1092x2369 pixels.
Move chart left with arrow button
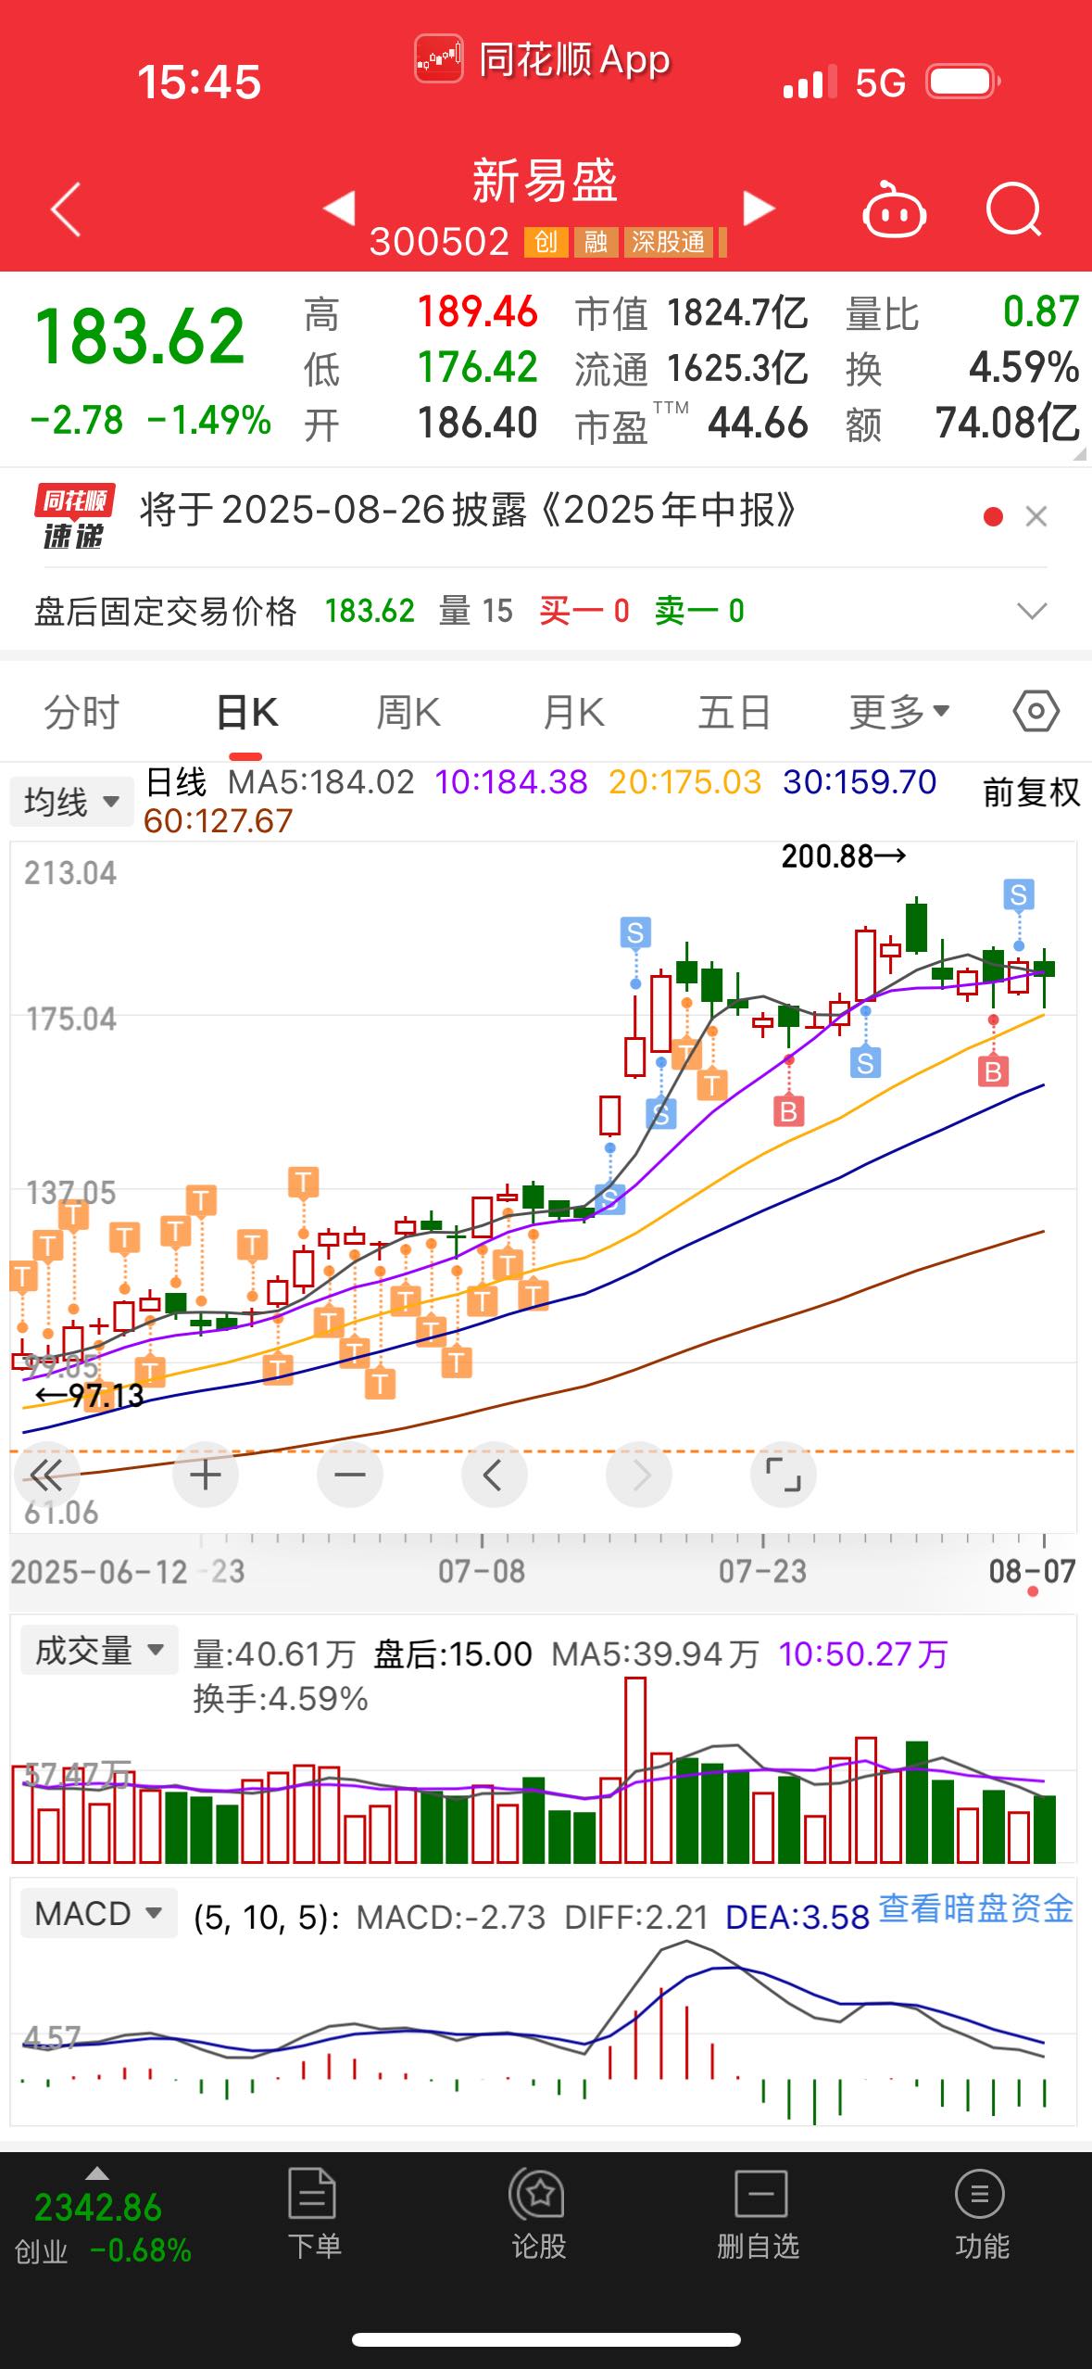click(494, 1474)
